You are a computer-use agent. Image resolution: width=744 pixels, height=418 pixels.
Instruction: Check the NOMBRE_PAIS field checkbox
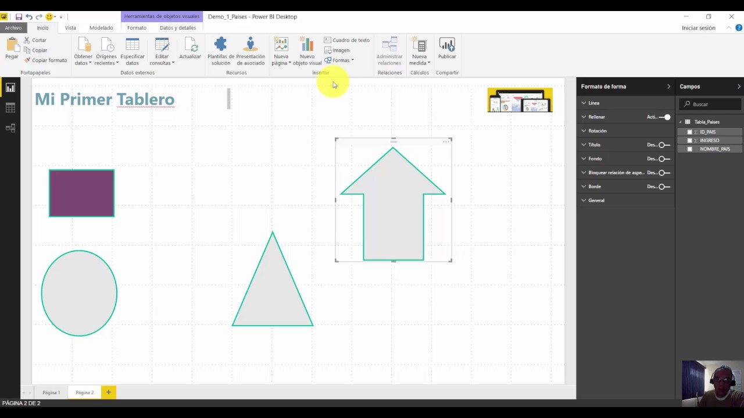(690, 149)
